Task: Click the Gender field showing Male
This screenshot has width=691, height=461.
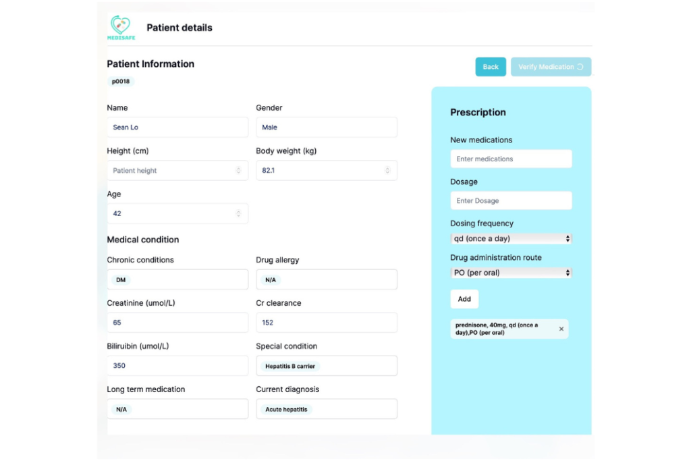Action: coord(327,128)
